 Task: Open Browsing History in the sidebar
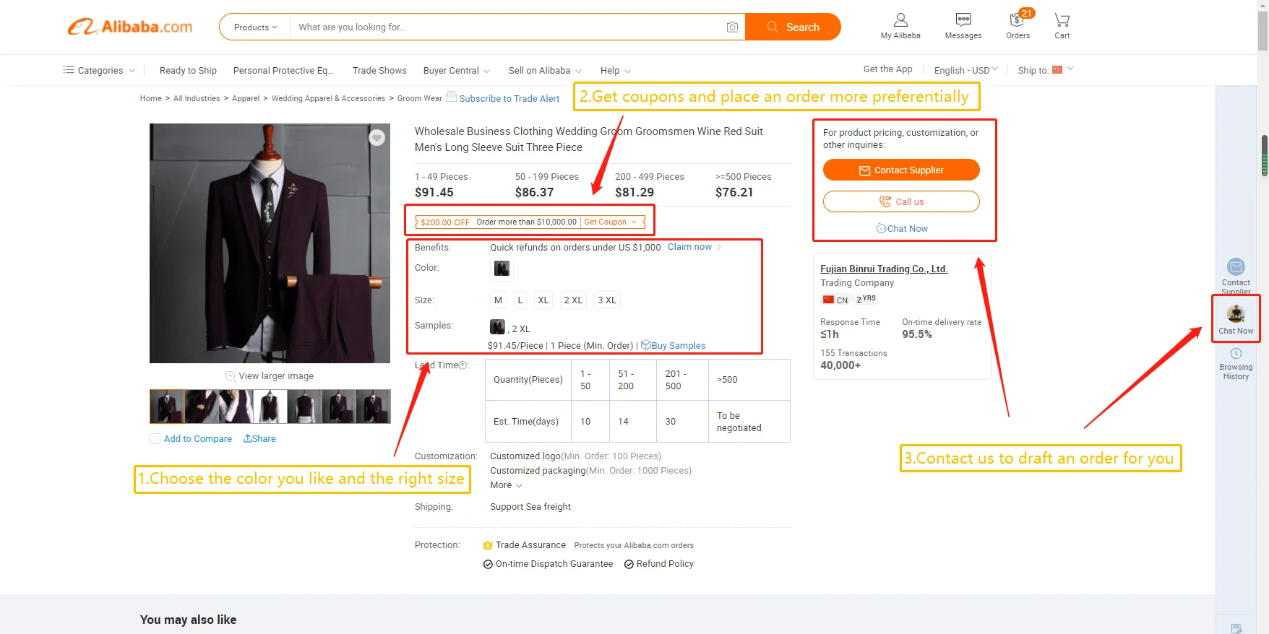point(1236,364)
